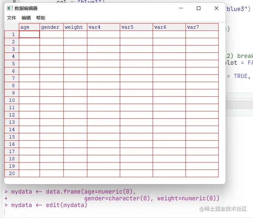253x218 pixels.
Task: Click row header 8
Action: (12, 86)
